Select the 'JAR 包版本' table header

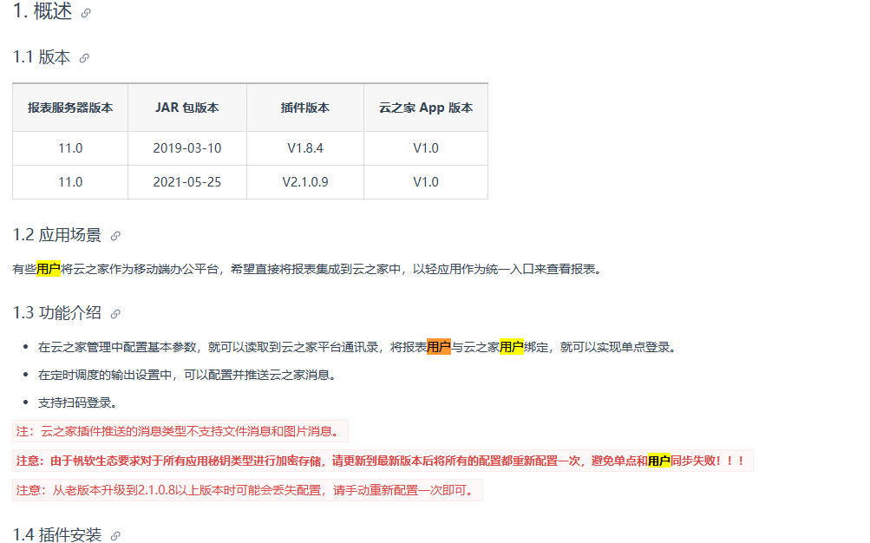coord(187,108)
